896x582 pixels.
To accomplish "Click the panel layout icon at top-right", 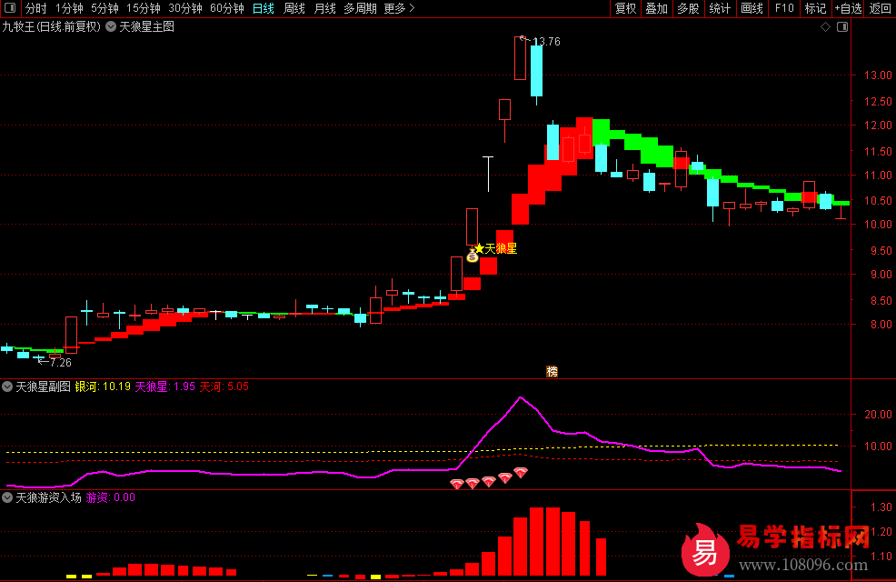I will [x=841, y=26].
